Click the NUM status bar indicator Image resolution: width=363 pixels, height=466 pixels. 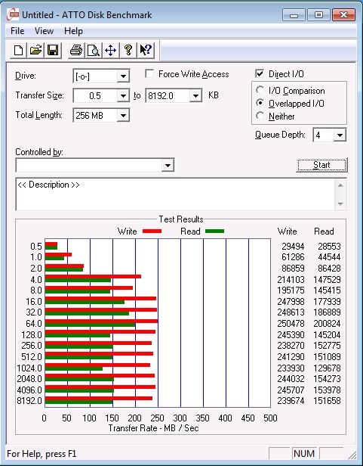point(304,454)
